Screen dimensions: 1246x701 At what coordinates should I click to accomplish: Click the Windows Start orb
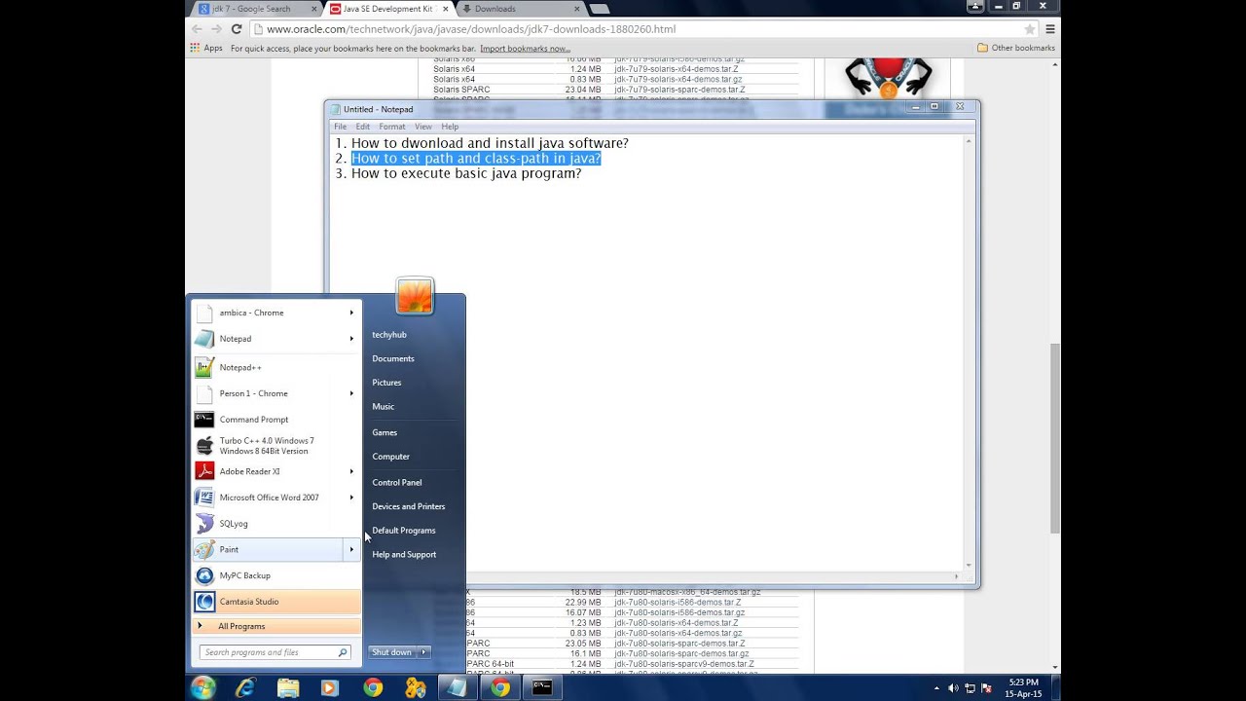tap(202, 687)
